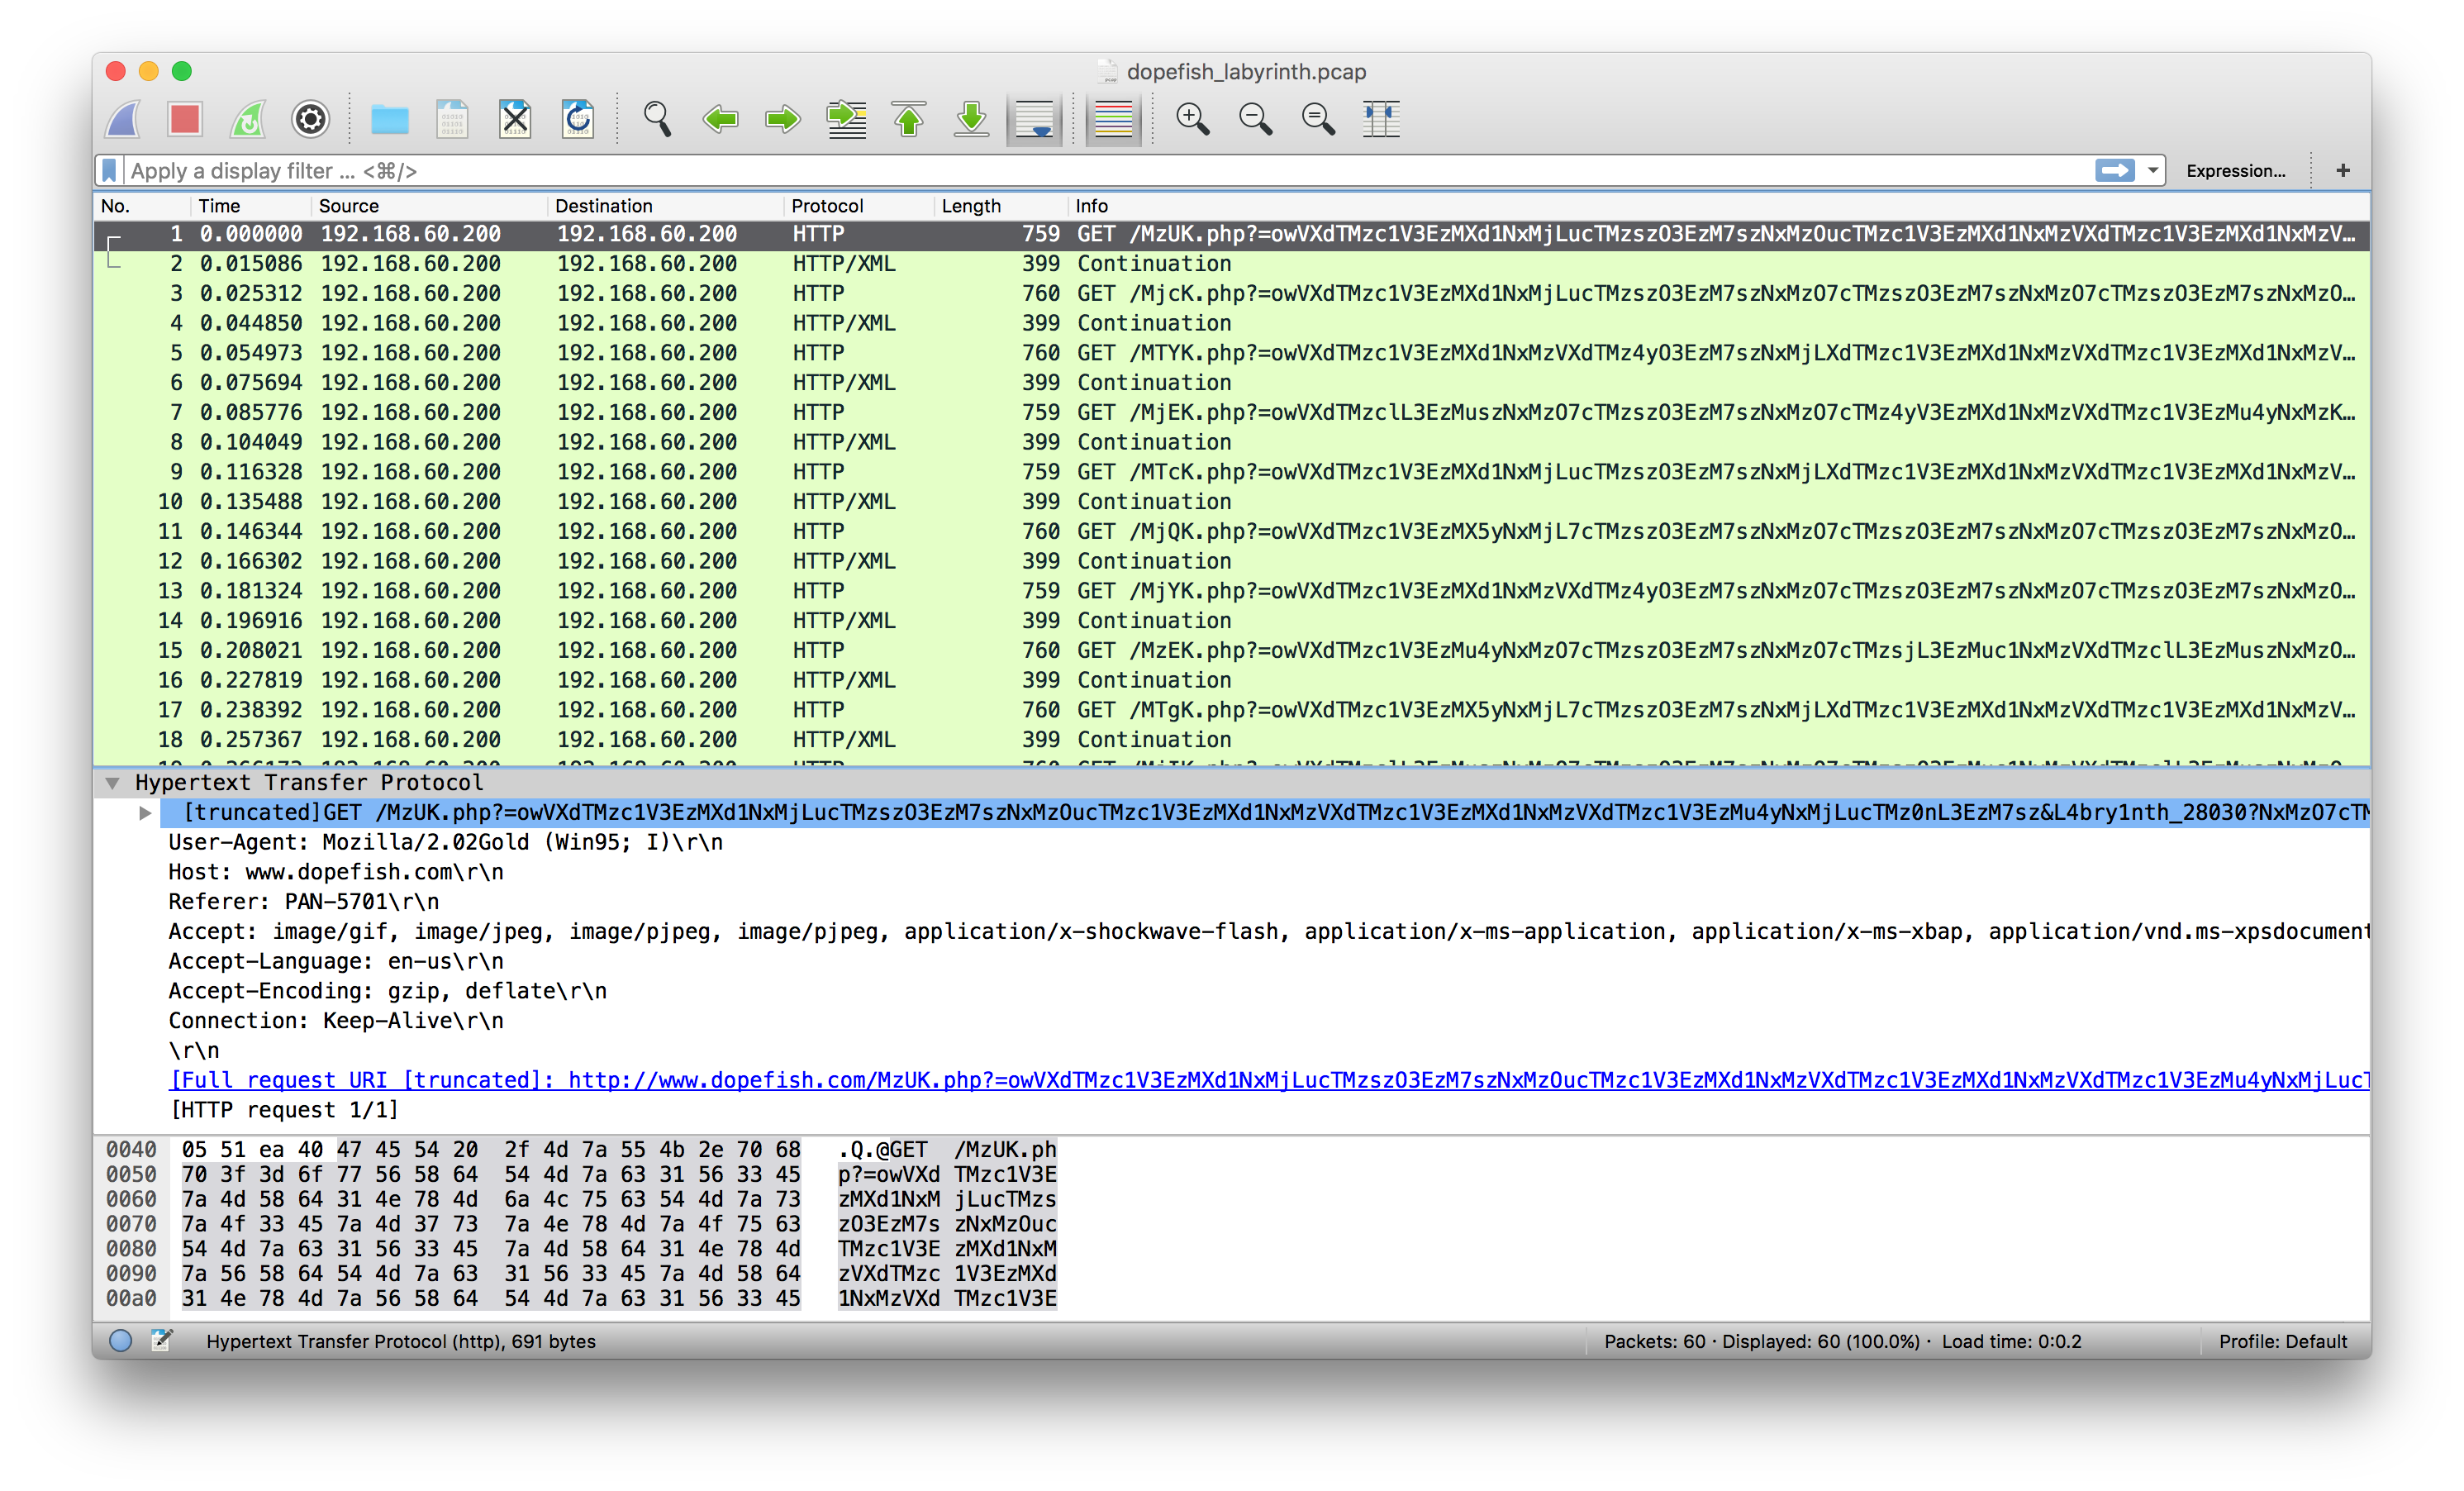Image resolution: width=2464 pixels, height=1491 pixels.
Task: Open a capture file with the folder icon
Action: (389, 120)
